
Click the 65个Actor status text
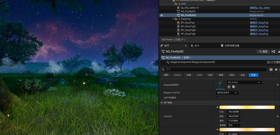[x=174, y=40]
